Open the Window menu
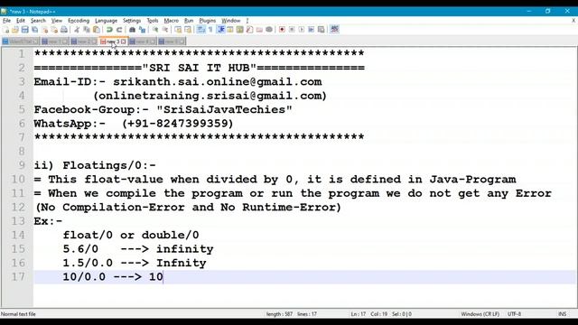This screenshot has height=325, width=578. (231, 21)
